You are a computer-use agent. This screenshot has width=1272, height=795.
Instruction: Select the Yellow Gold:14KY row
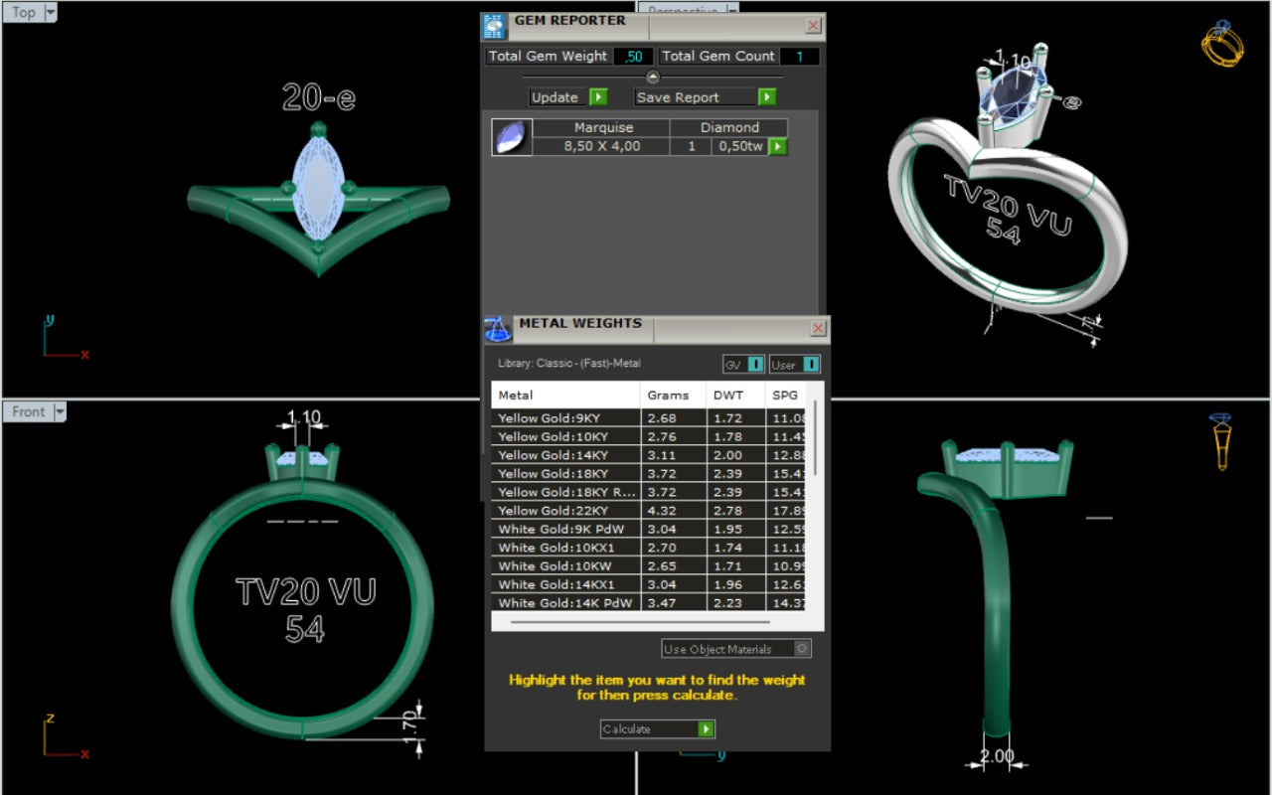click(x=648, y=455)
